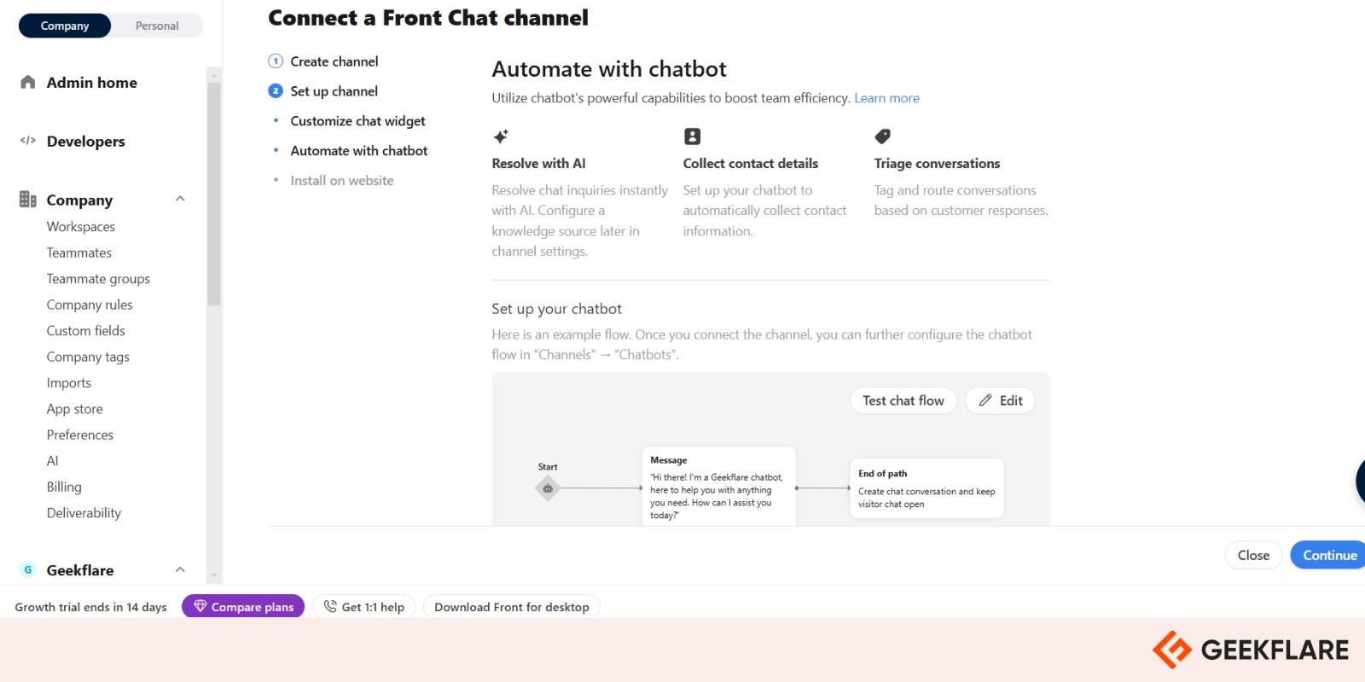Click the Admin home house icon
This screenshot has width=1365, height=682.
point(28,83)
